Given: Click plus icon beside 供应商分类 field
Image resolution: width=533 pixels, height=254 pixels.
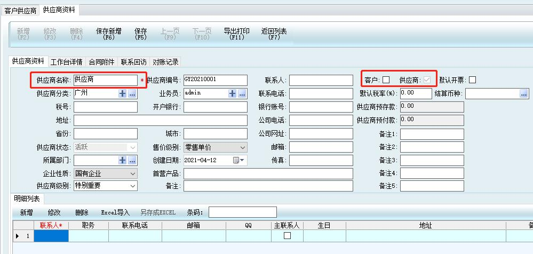Looking at the screenshot, I should 123,93.
